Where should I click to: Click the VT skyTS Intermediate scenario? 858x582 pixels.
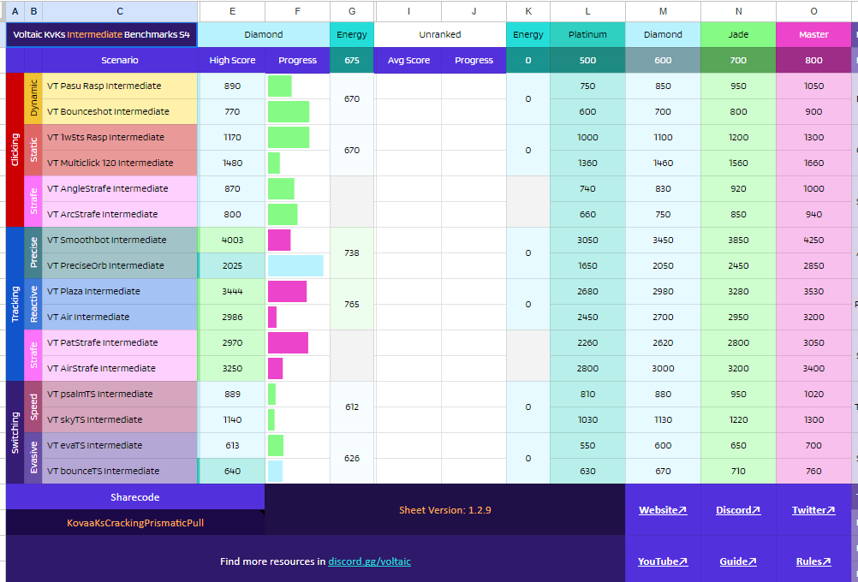click(x=120, y=420)
